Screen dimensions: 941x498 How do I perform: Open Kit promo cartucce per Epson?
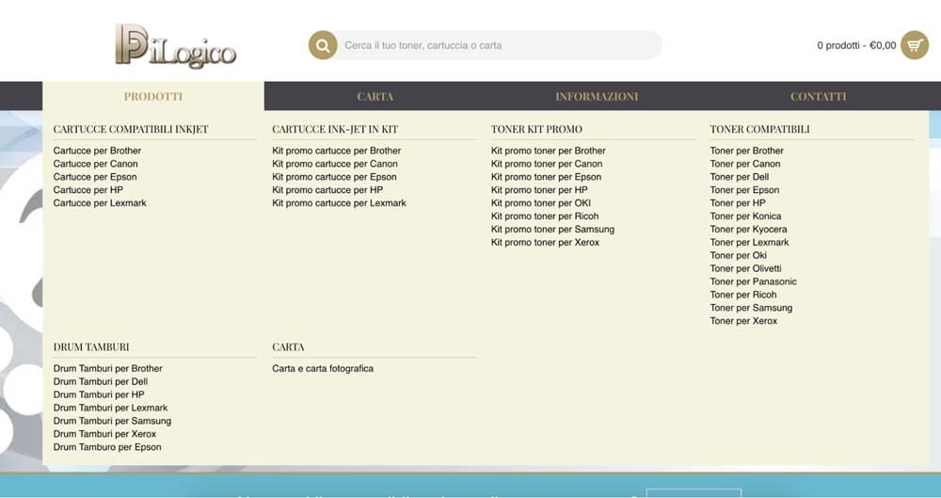[x=334, y=177]
